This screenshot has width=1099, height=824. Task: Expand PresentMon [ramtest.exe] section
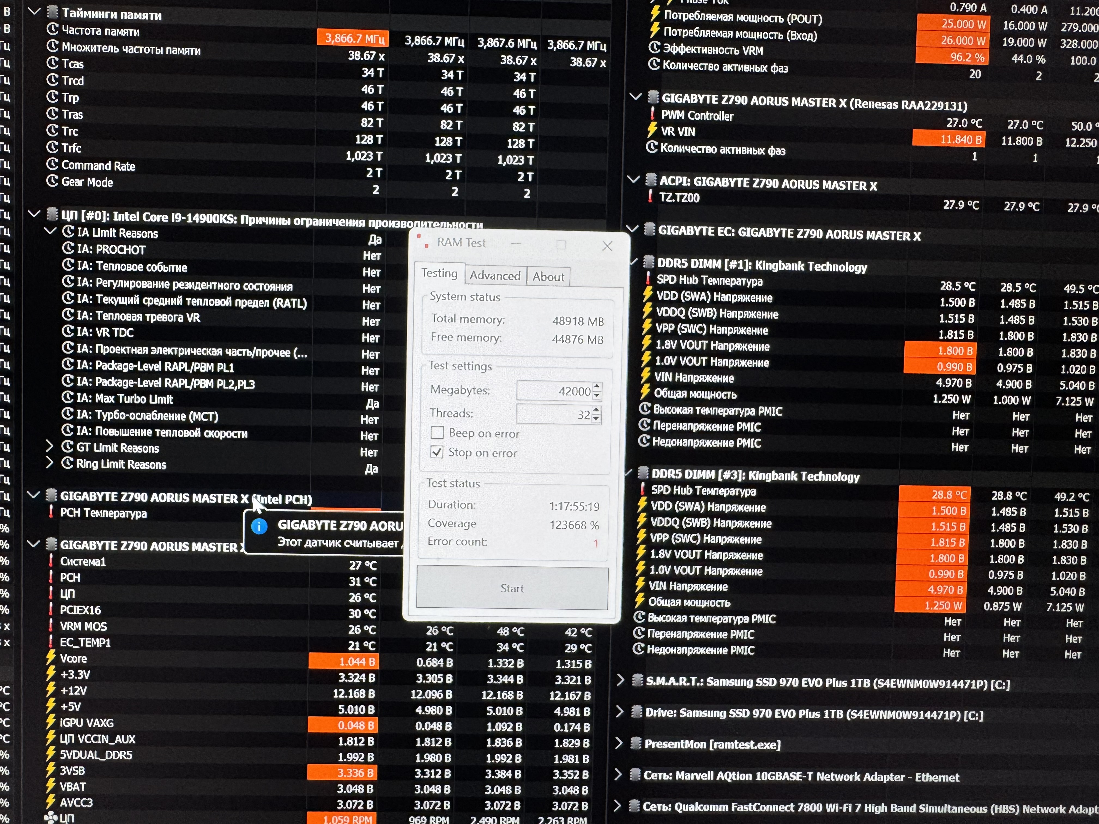[x=618, y=743]
